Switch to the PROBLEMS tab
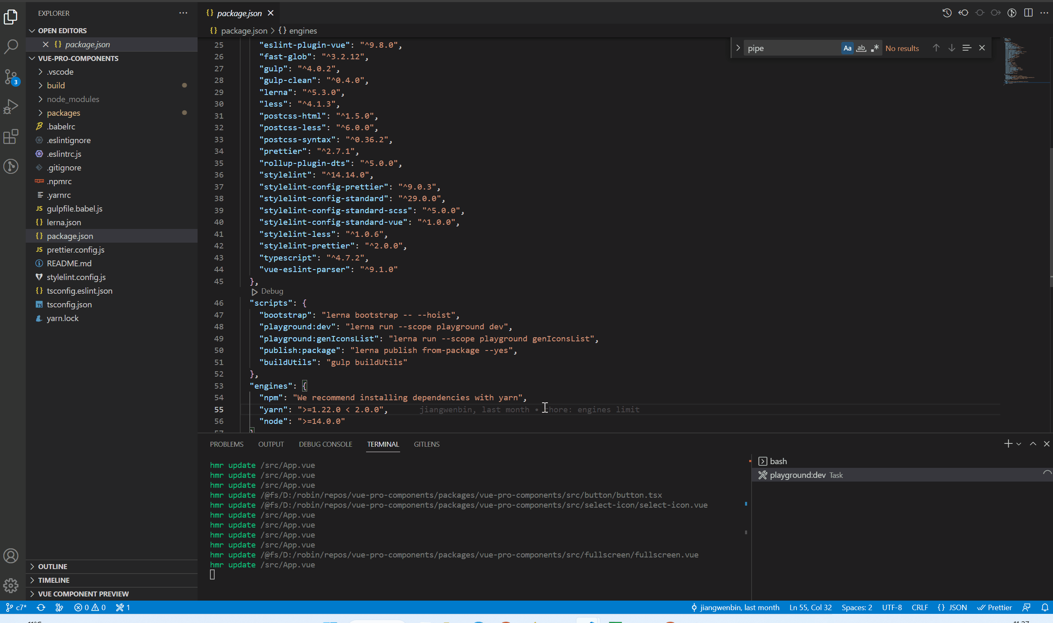The height and width of the screenshot is (623, 1053). pyautogui.click(x=226, y=444)
